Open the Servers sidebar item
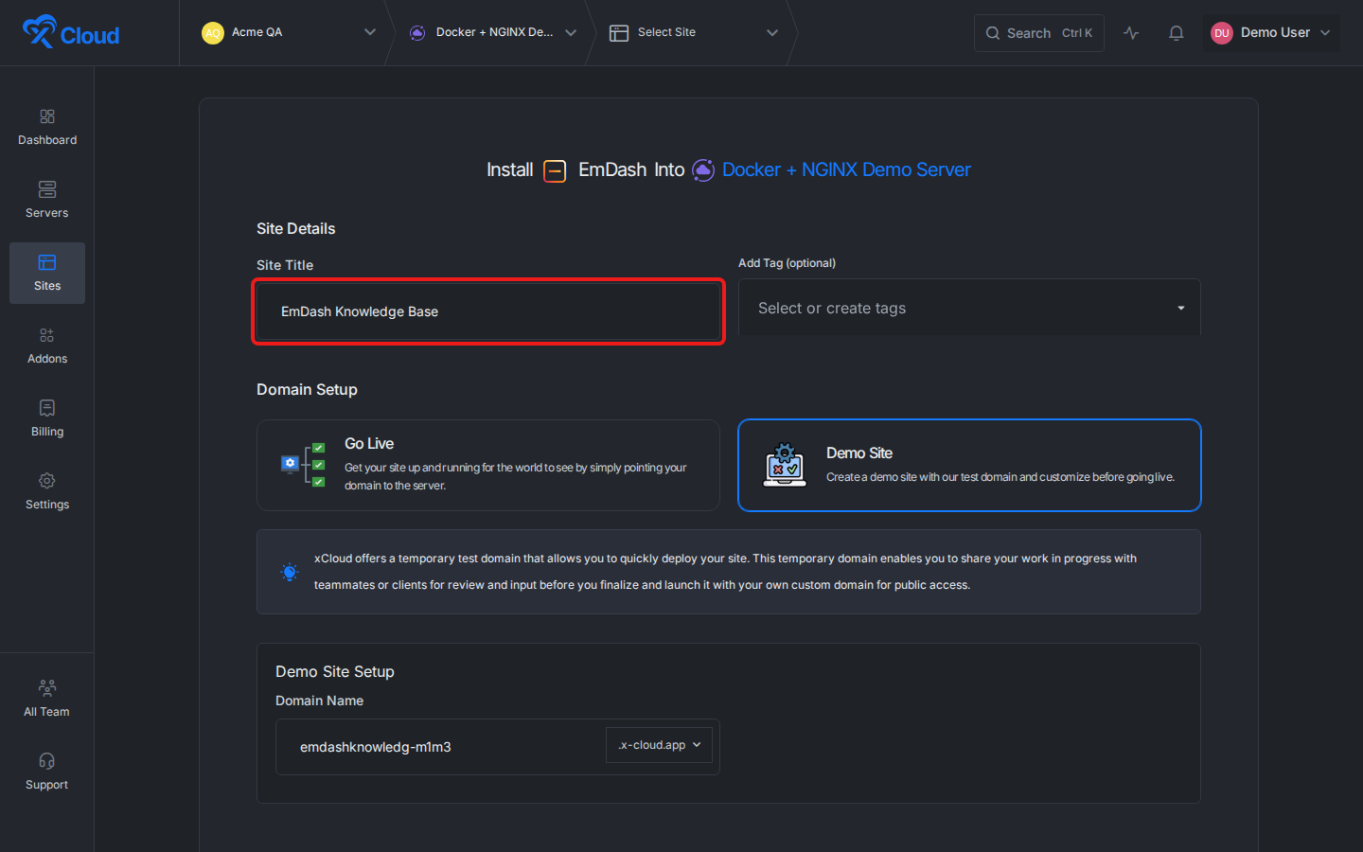 (x=47, y=201)
